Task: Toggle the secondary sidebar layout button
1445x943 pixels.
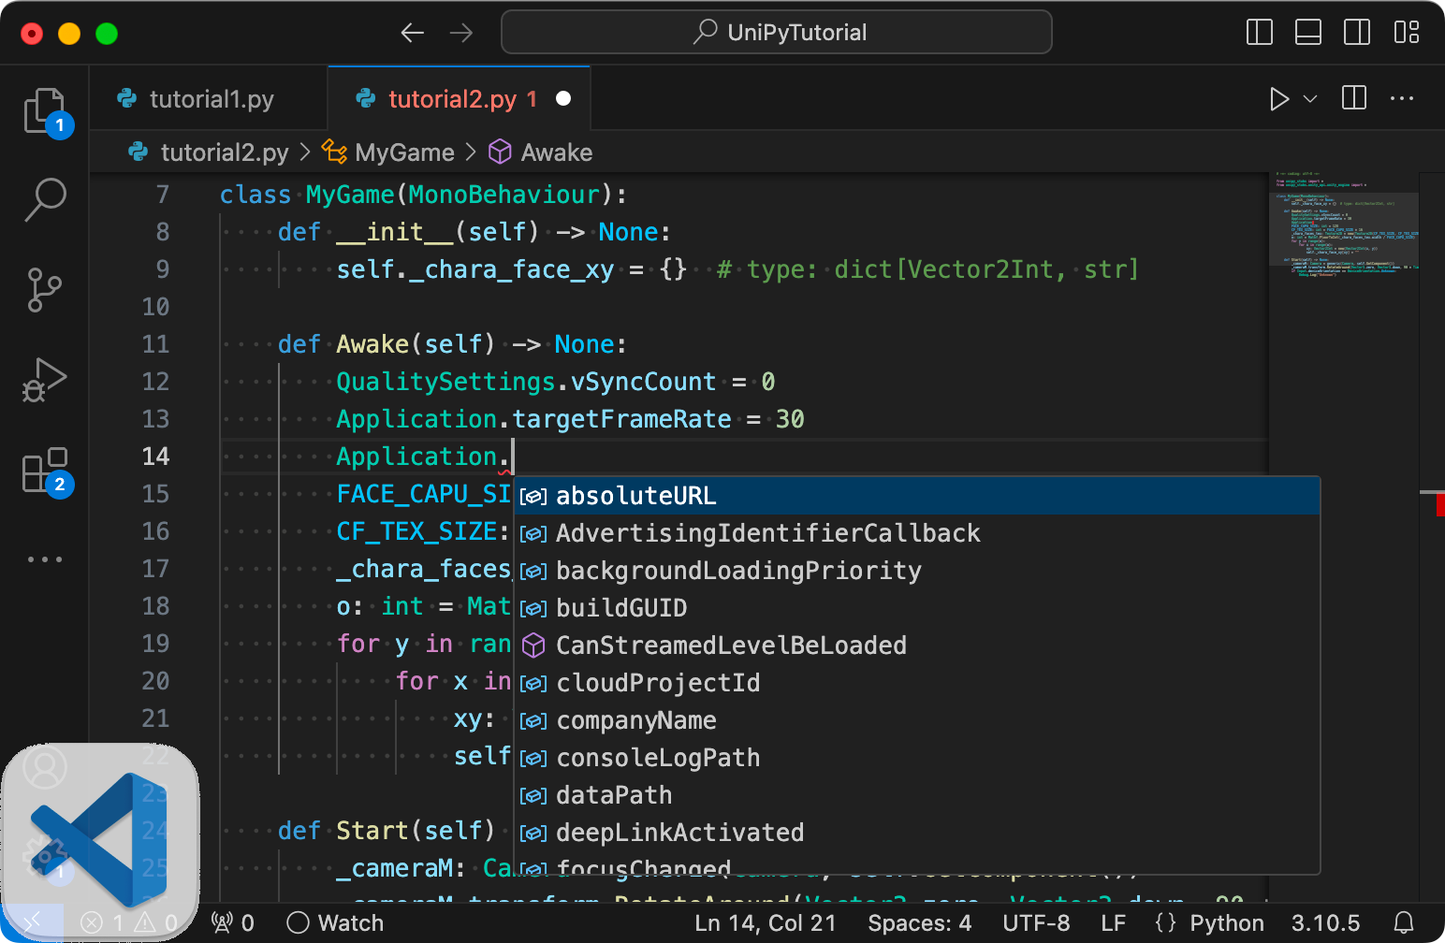Action: 1357,33
